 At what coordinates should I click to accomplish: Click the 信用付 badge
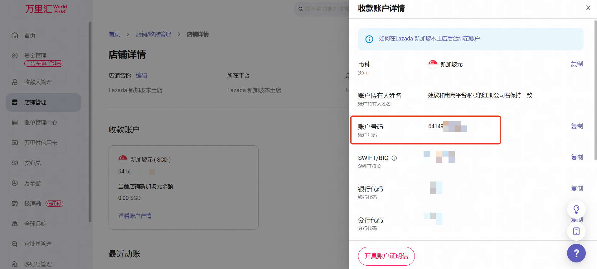tap(55, 204)
